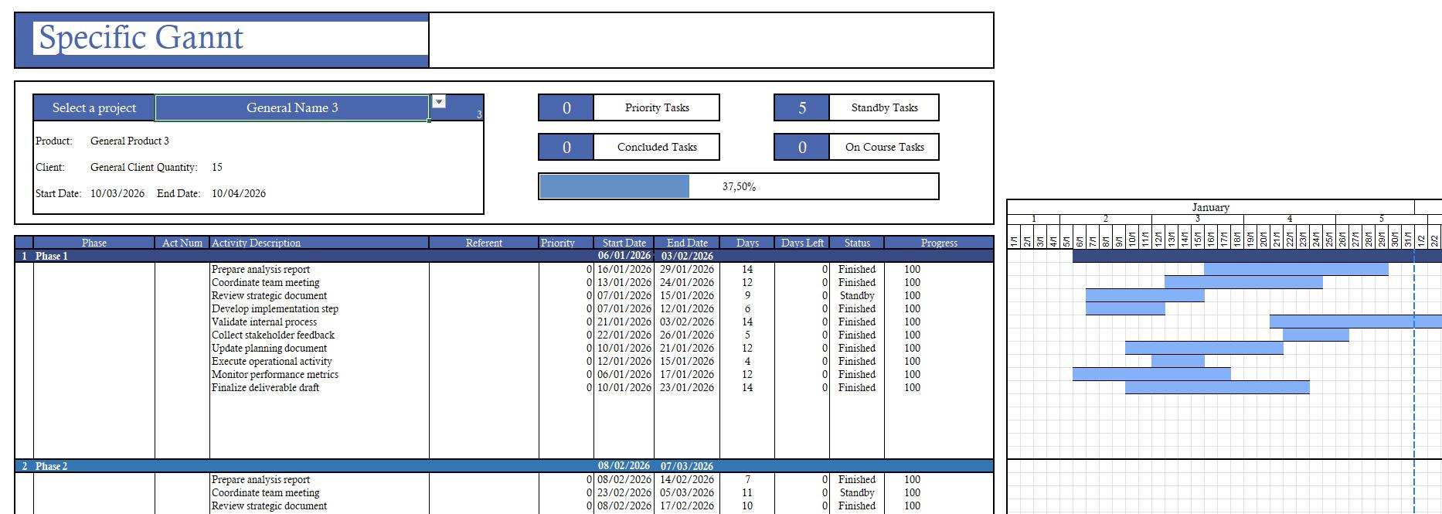The height and width of the screenshot is (514, 1442).
Task: Click Finished status of Collect stakeholder feedback
Action: click(x=857, y=335)
